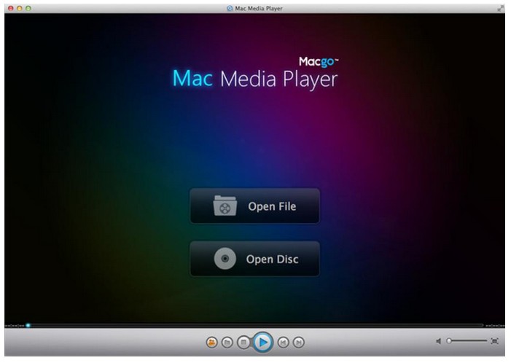This screenshot has width=511, height=363.
Task: Stop playback with the square Stop button
Action: click(243, 342)
